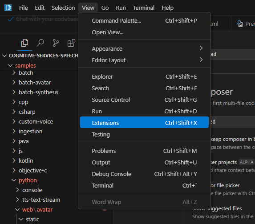Open the Explorer files icon in sidebar

click(24, 43)
